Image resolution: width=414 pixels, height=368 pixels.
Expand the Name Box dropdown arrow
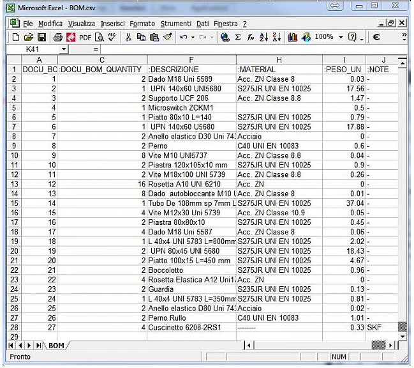tap(64, 49)
